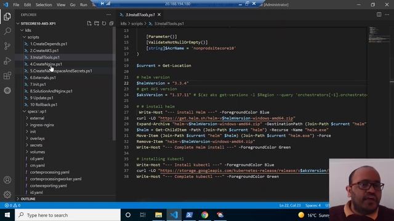The height and width of the screenshot is (221, 394).
Task: Click in the Type here to search box
Action: 68,215
